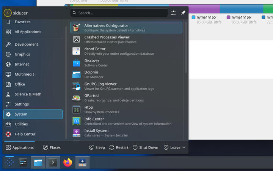Select the Favorites category
The height and width of the screenshot is (171, 273).
(x=33, y=22)
